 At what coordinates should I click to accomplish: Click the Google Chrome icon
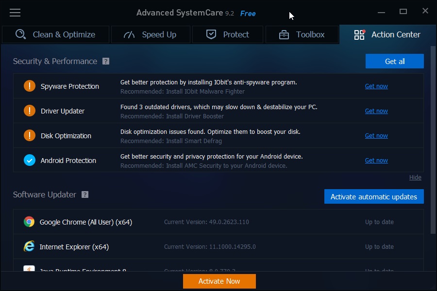click(x=29, y=222)
